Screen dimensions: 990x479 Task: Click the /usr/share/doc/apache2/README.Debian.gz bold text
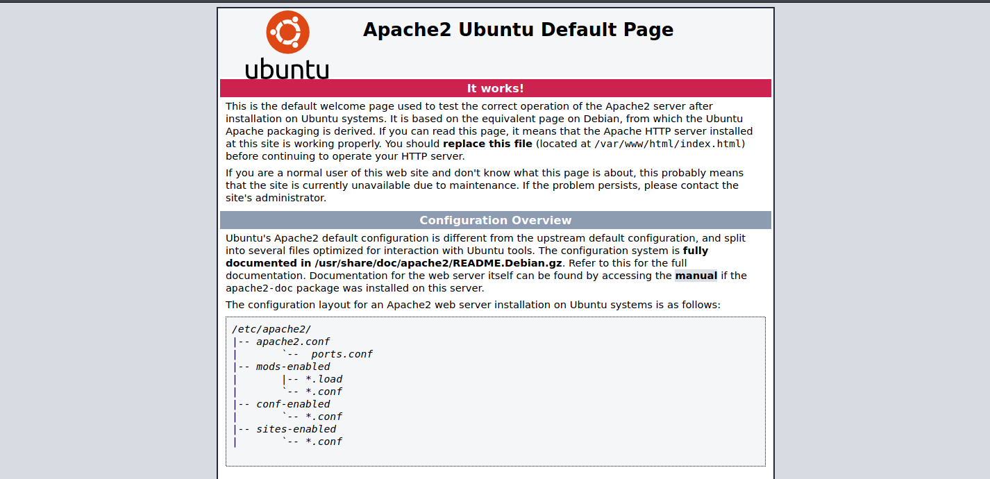[x=439, y=263]
